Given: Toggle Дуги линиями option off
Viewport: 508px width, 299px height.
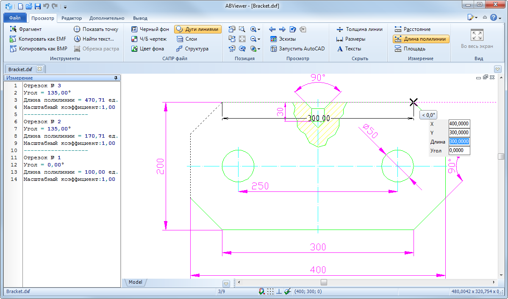Looking at the screenshot, I should point(198,29).
